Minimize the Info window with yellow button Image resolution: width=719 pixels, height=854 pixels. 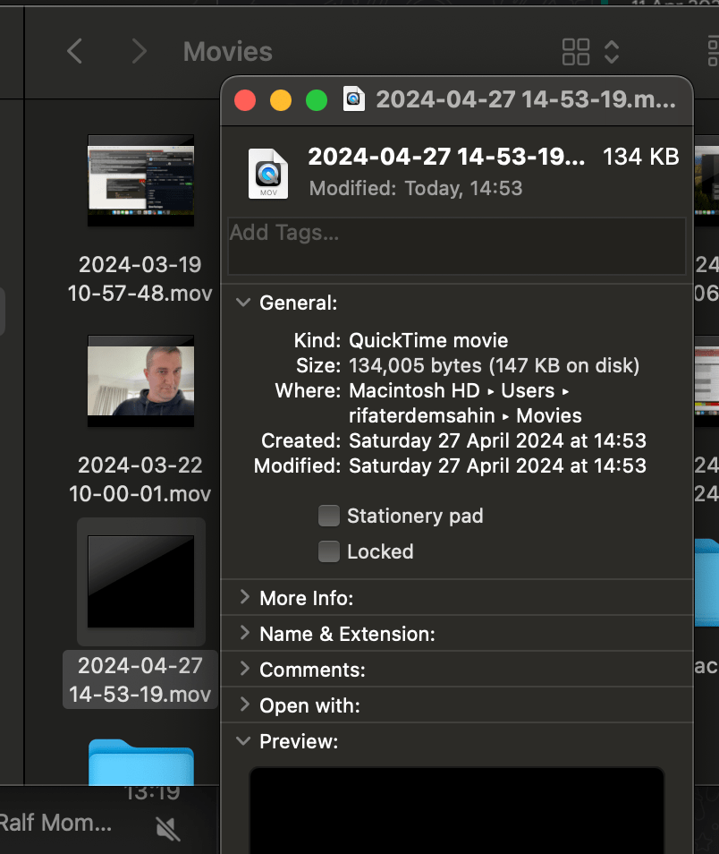[x=281, y=100]
